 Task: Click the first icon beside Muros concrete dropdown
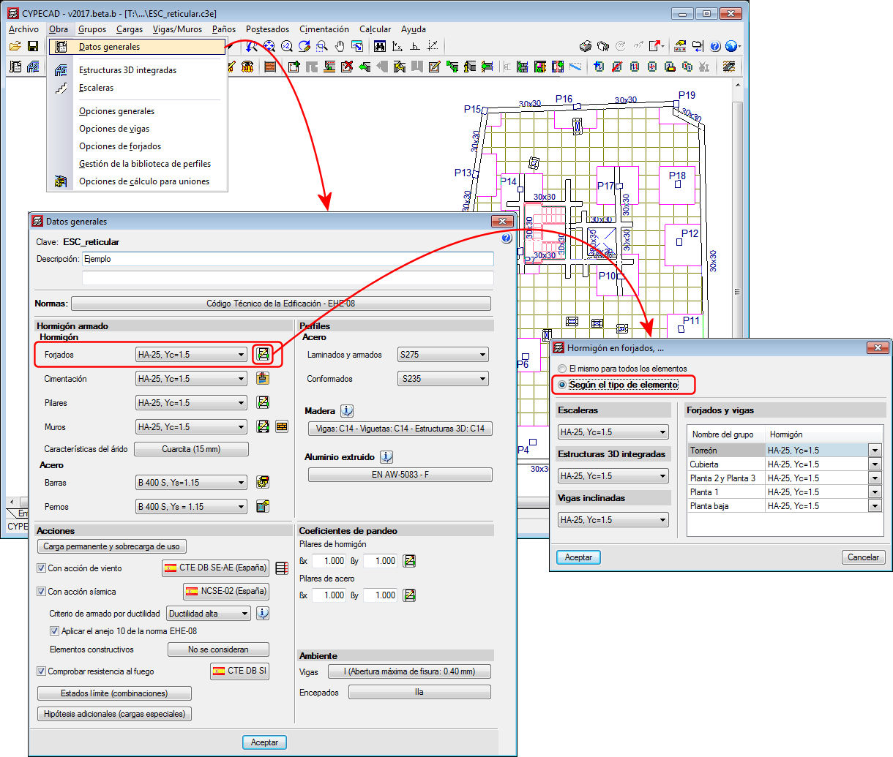tap(263, 427)
